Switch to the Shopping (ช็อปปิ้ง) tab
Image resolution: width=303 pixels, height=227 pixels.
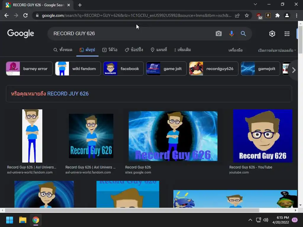[134, 50]
